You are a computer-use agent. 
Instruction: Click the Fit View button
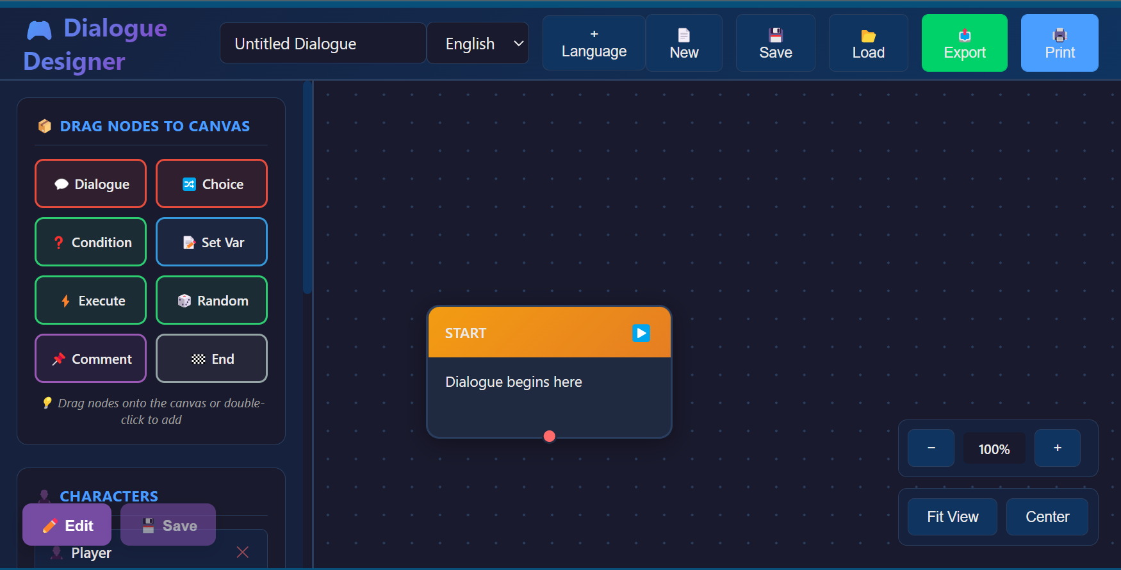953,517
